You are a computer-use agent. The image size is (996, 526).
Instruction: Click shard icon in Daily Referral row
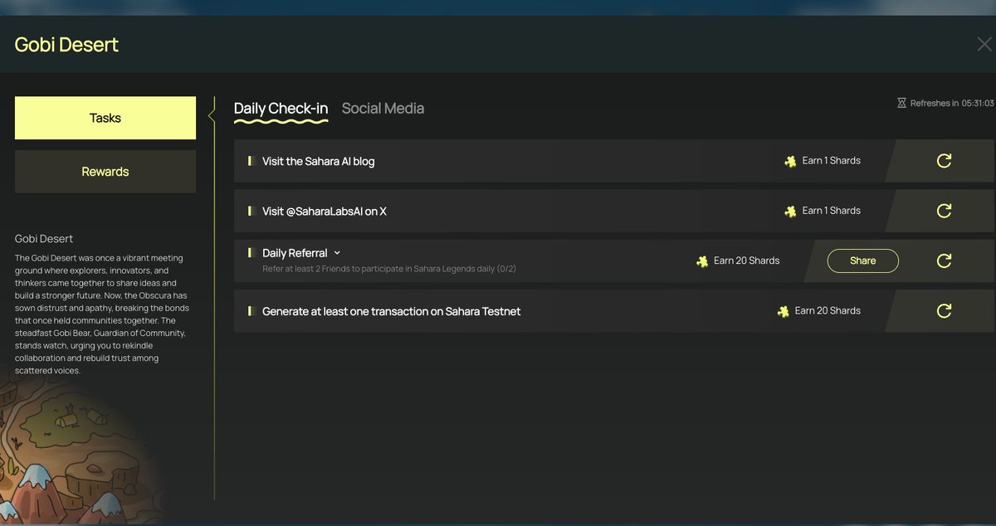click(x=702, y=261)
